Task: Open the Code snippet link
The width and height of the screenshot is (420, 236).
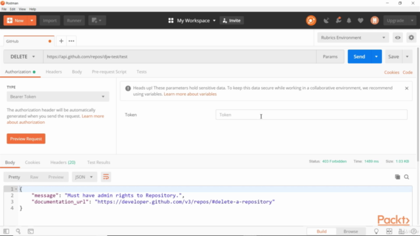Action: pos(408,72)
